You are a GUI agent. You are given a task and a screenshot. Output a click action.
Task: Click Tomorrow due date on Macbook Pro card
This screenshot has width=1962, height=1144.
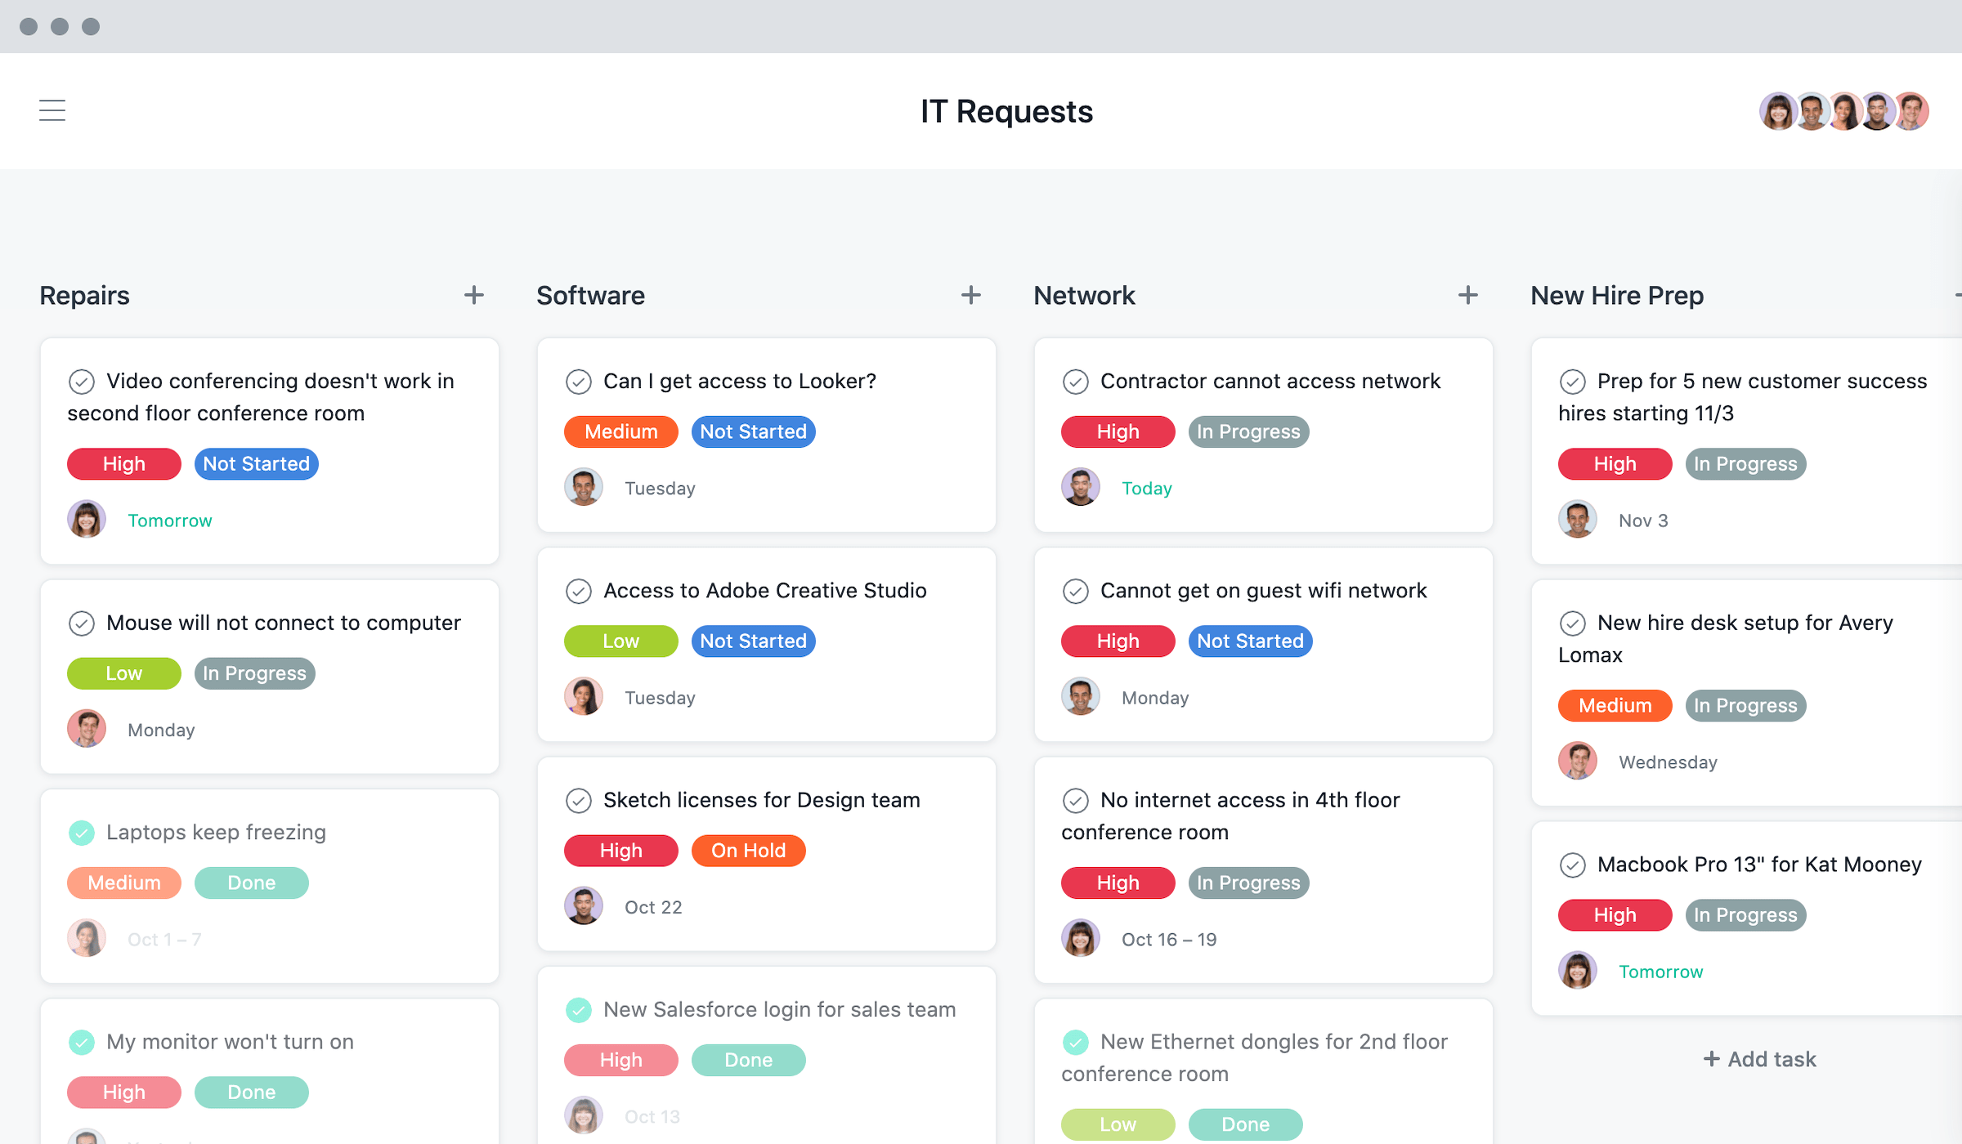click(x=1661, y=972)
